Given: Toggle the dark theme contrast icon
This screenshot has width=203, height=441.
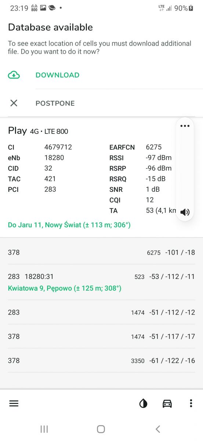Looking at the screenshot, I should 143,404.
